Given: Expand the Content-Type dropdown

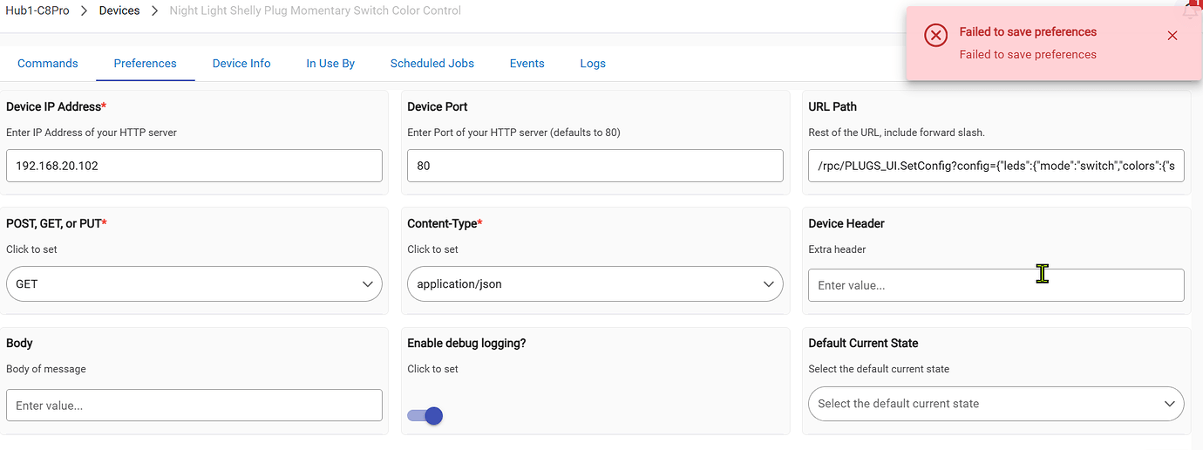Looking at the screenshot, I should (x=595, y=284).
